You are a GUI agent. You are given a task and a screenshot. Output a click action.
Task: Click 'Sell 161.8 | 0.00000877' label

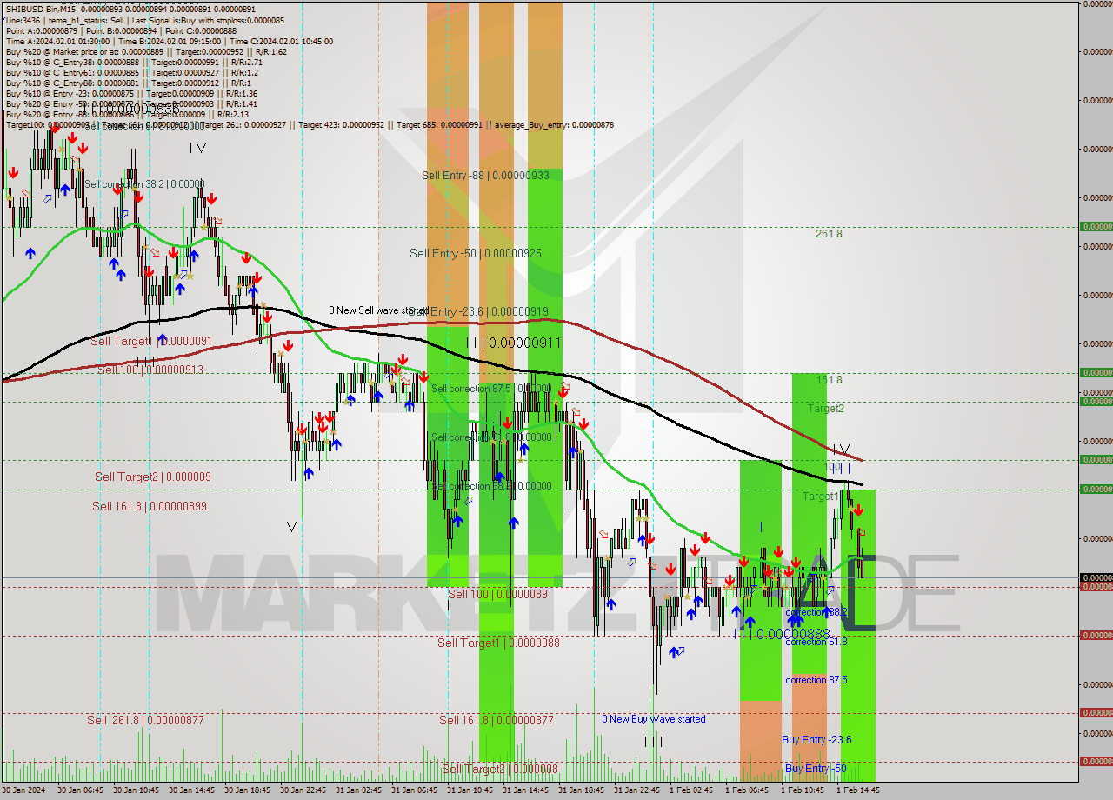coord(497,720)
